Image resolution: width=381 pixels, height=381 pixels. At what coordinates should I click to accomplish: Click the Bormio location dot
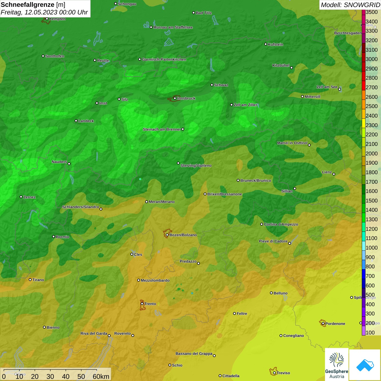(54, 236)
